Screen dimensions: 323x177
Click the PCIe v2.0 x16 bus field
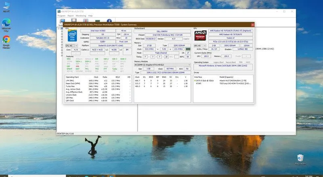pos(231,42)
